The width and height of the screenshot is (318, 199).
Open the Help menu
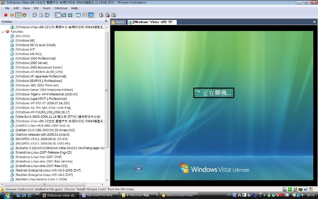(x=75, y=8)
